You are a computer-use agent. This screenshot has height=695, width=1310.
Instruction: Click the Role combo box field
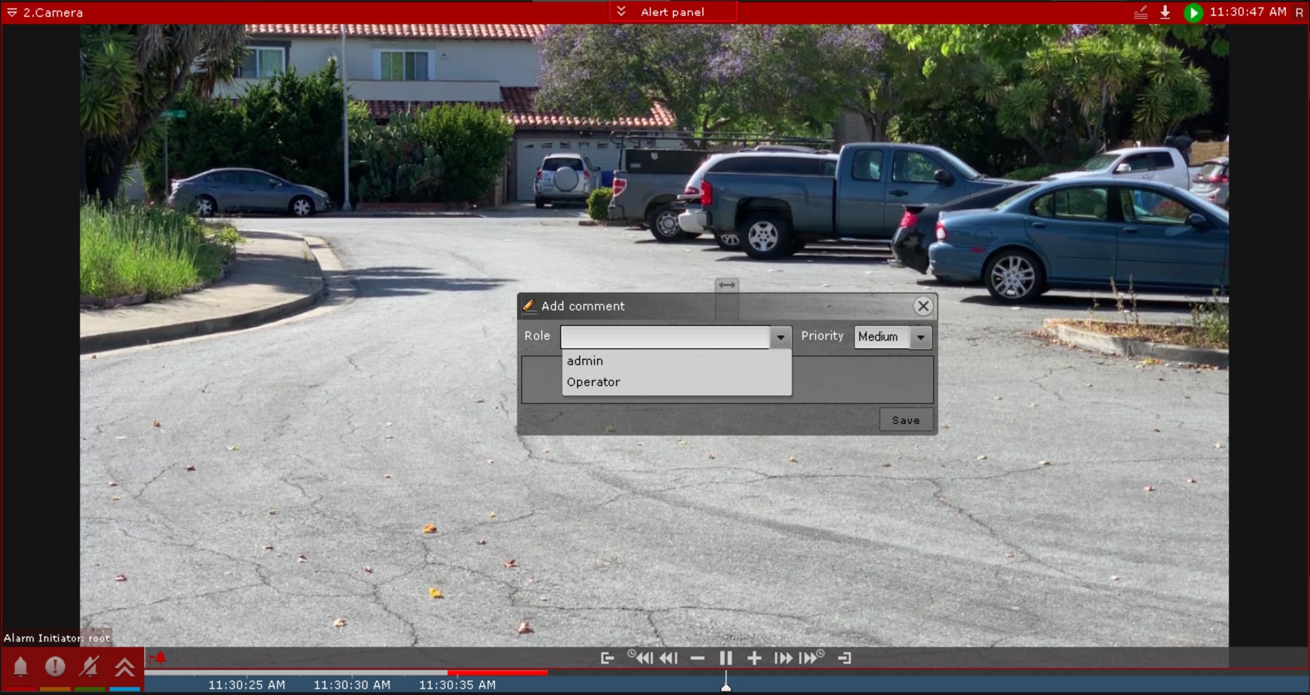point(665,337)
